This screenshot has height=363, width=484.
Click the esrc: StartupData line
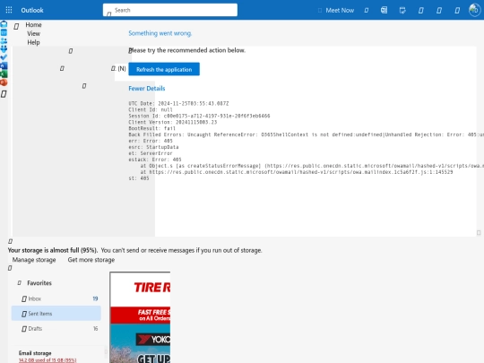[153, 147]
